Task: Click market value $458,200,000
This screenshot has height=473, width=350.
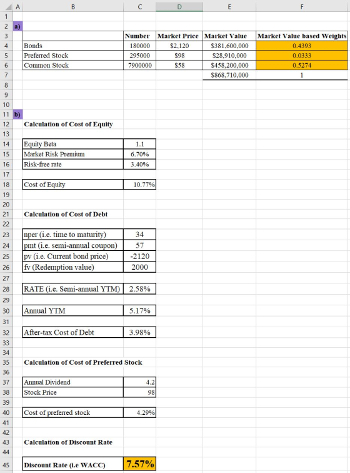Action: (x=229, y=65)
